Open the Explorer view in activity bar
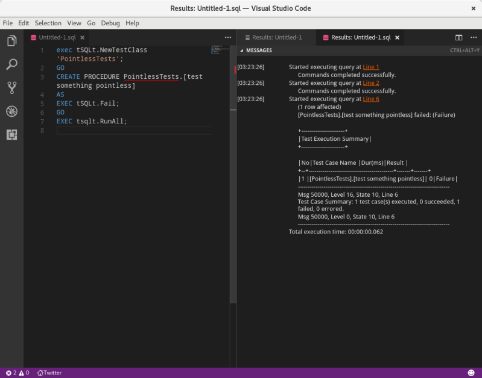Screen dimensions: 482x378 pyautogui.click(x=11, y=40)
